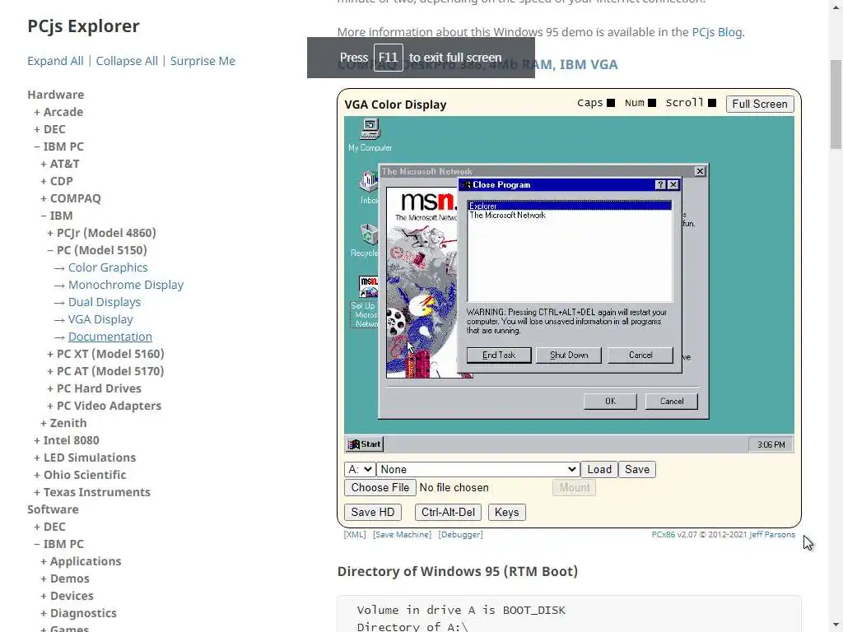Click the Save diskette button

(637, 469)
